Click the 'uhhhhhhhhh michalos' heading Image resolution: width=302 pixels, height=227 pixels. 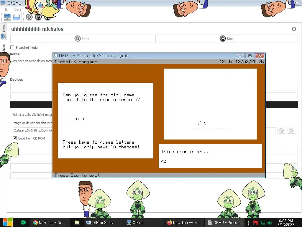(x=37, y=29)
